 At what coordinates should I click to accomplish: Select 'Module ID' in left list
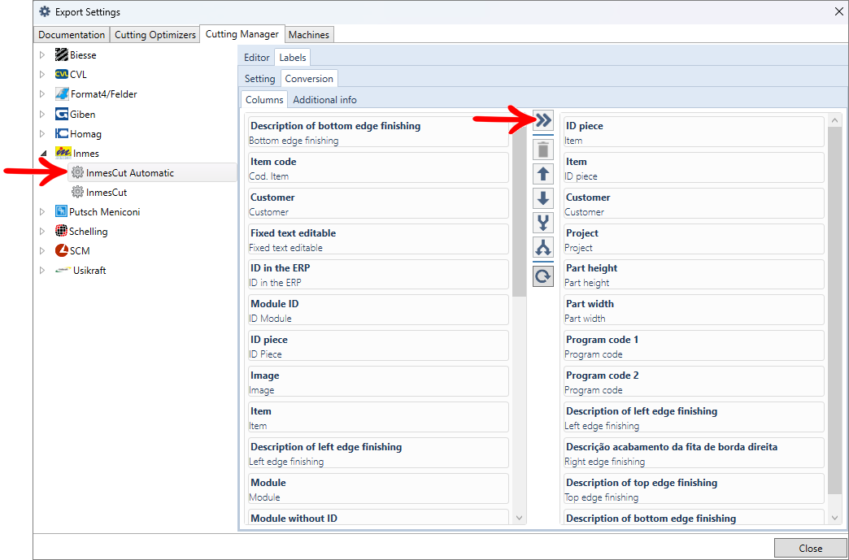click(378, 310)
